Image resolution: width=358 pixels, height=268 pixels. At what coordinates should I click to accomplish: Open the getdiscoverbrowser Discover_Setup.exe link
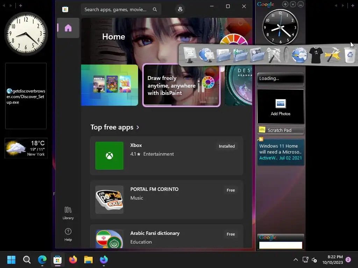pyautogui.click(x=26, y=96)
